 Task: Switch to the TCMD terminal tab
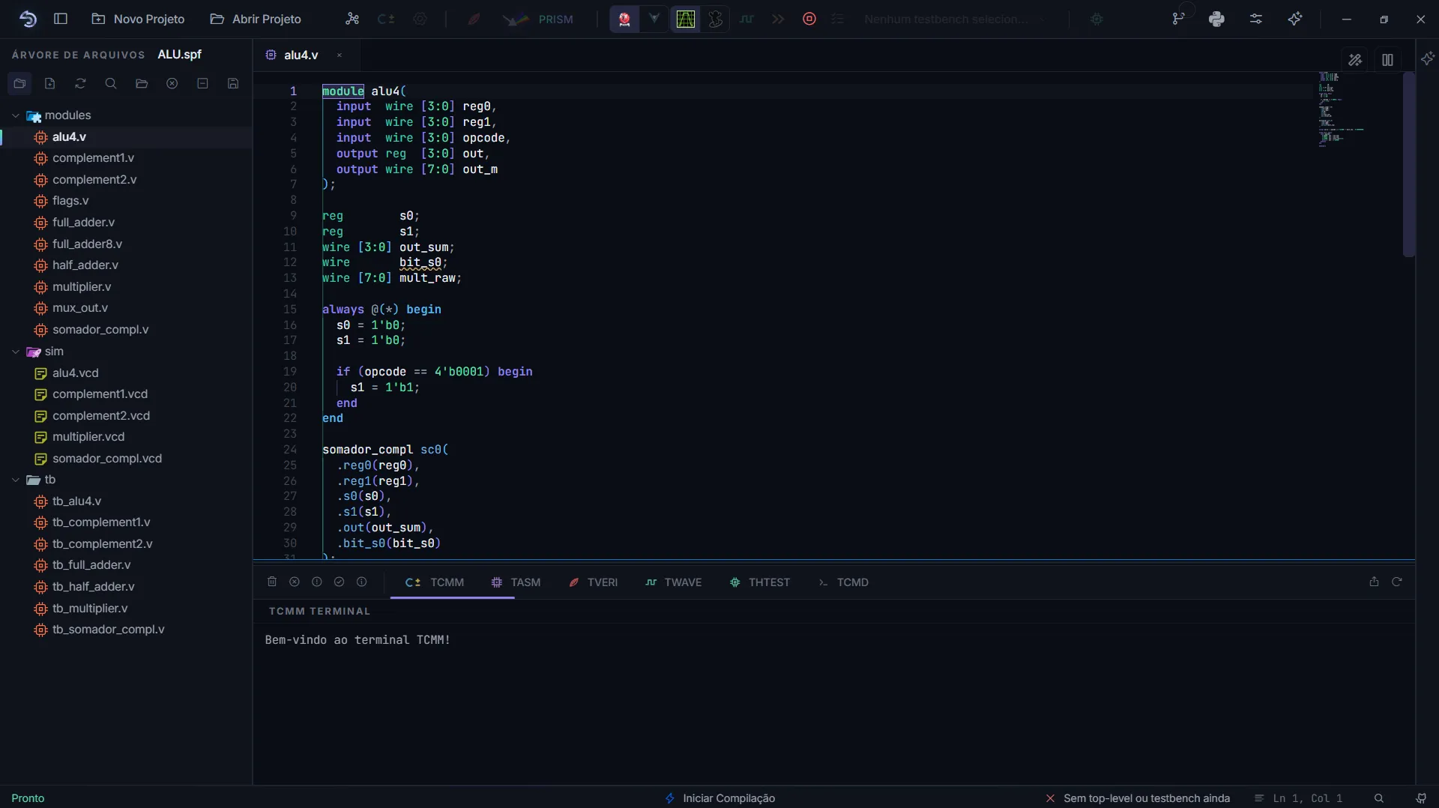tap(844, 582)
